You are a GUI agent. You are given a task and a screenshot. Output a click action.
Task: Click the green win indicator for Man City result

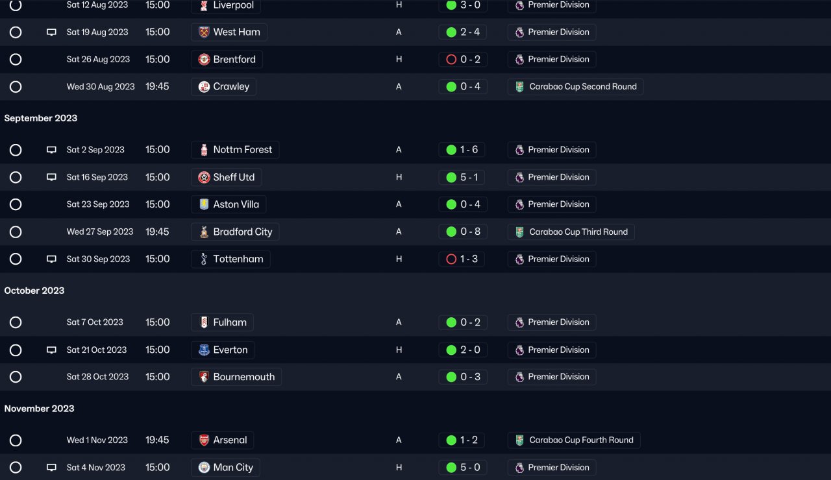(451, 468)
